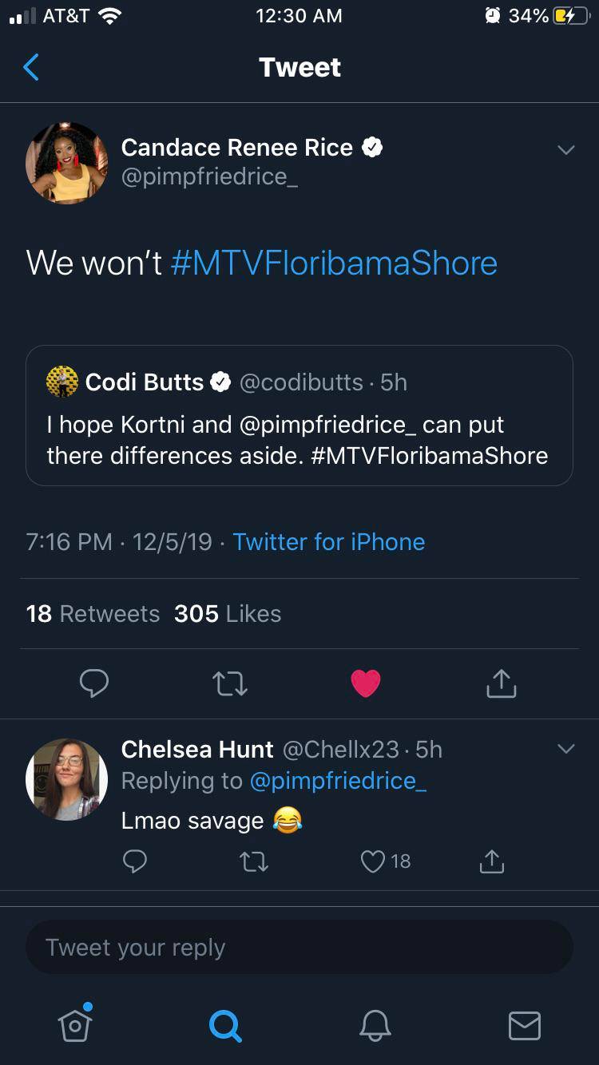Share Chelsea Hunt's reply
The image size is (599, 1065).
492,861
